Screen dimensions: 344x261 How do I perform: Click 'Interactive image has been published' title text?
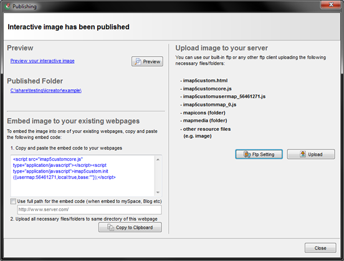pyautogui.click(x=69, y=27)
